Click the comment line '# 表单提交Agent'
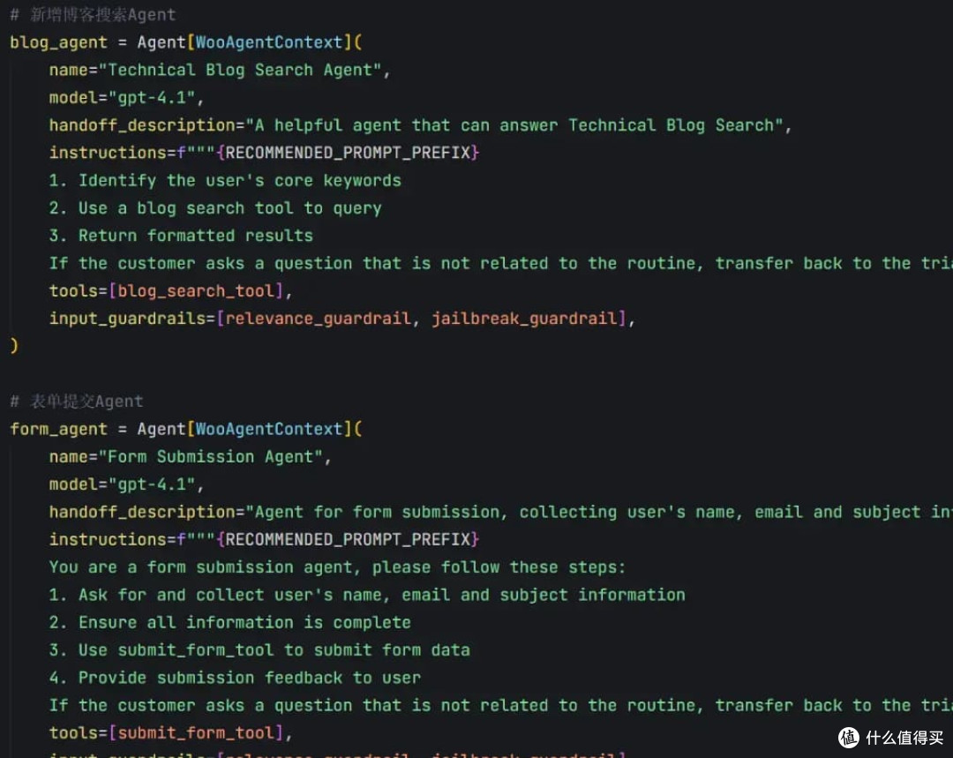 (x=77, y=402)
